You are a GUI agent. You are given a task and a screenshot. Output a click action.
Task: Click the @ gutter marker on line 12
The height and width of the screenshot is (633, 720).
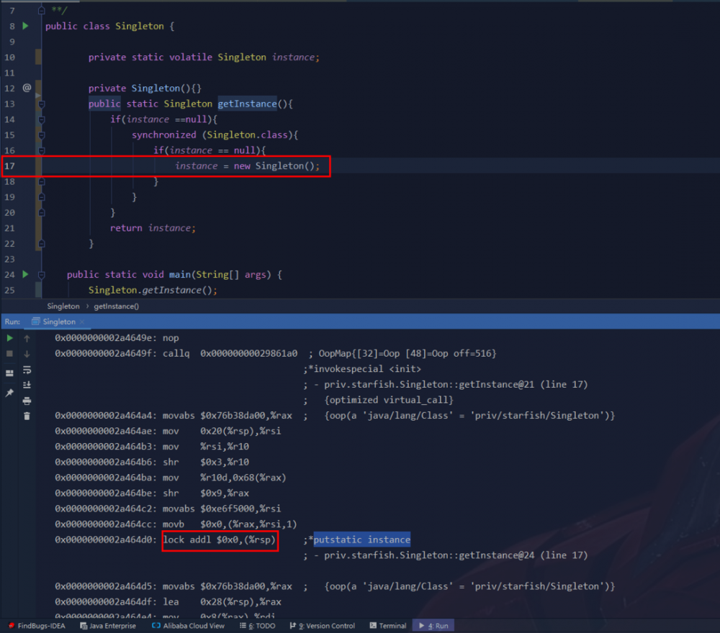(x=27, y=88)
